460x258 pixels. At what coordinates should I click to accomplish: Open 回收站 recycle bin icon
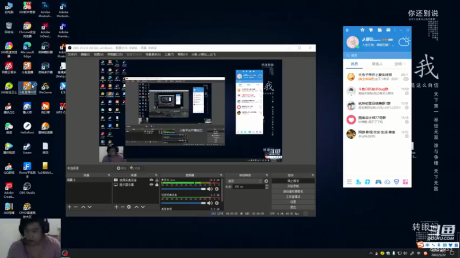[9, 28]
